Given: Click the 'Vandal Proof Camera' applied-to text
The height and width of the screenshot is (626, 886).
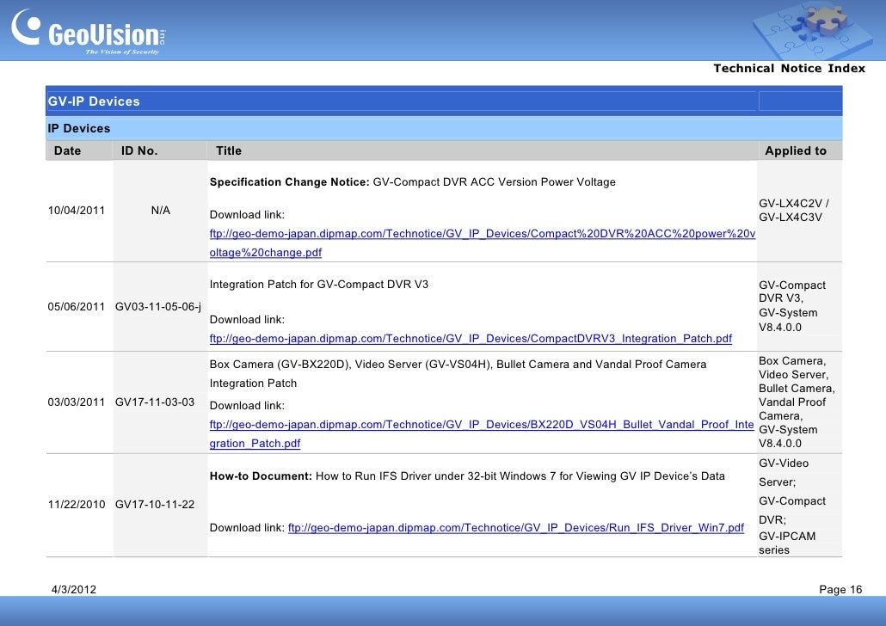Looking at the screenshot, I should (792, 409).
